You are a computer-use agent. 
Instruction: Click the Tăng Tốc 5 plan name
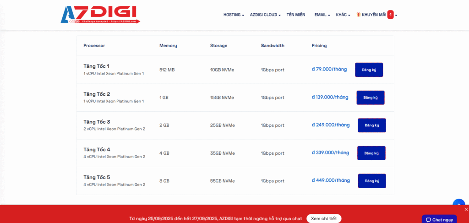click(x=97, y=177)
